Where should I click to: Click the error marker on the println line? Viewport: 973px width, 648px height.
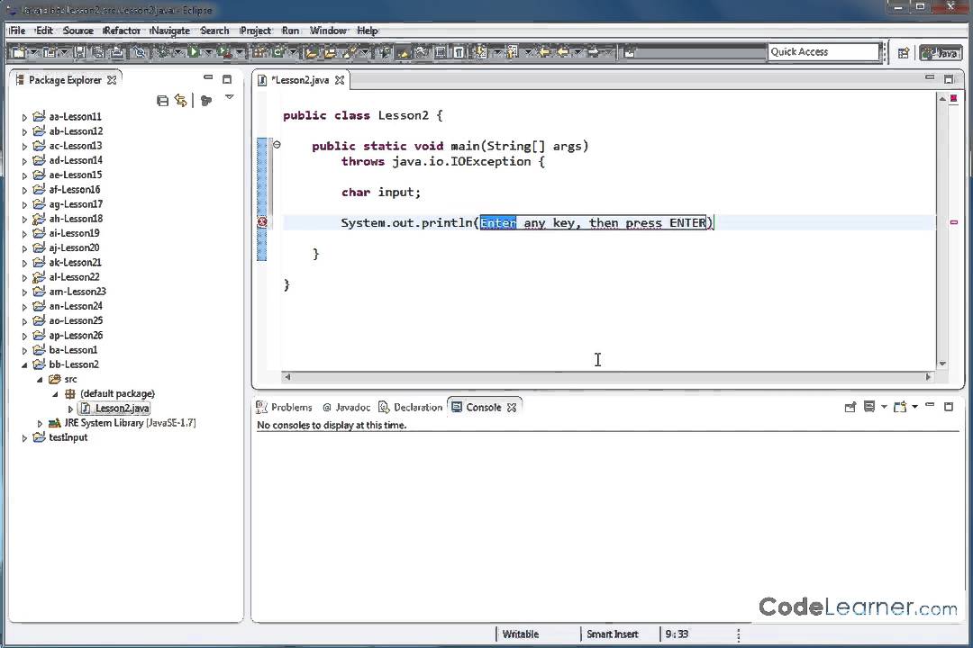pos(262,222)
